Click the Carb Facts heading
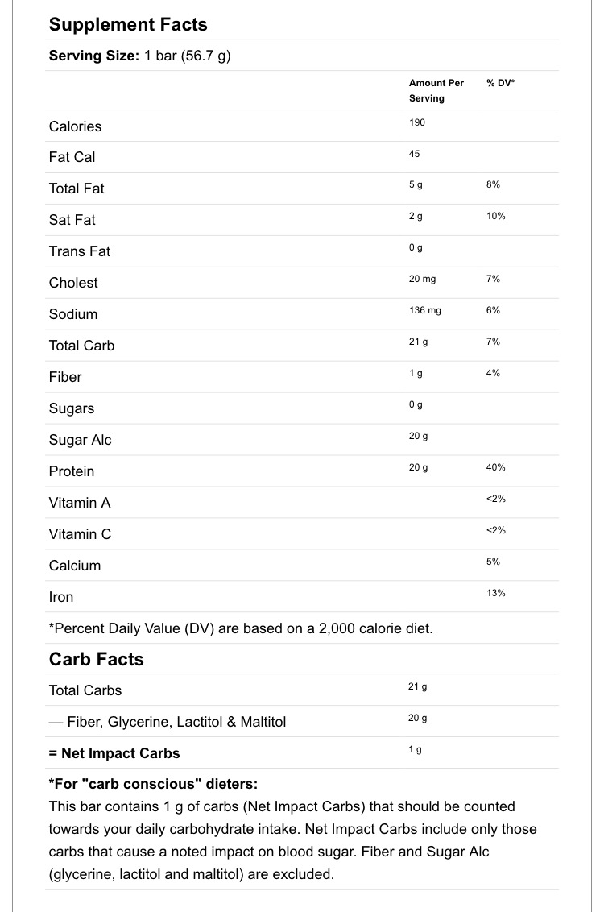 click(97, 659)
